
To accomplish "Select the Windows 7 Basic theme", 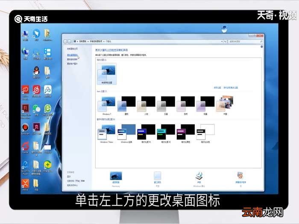I will pos(107,134).
